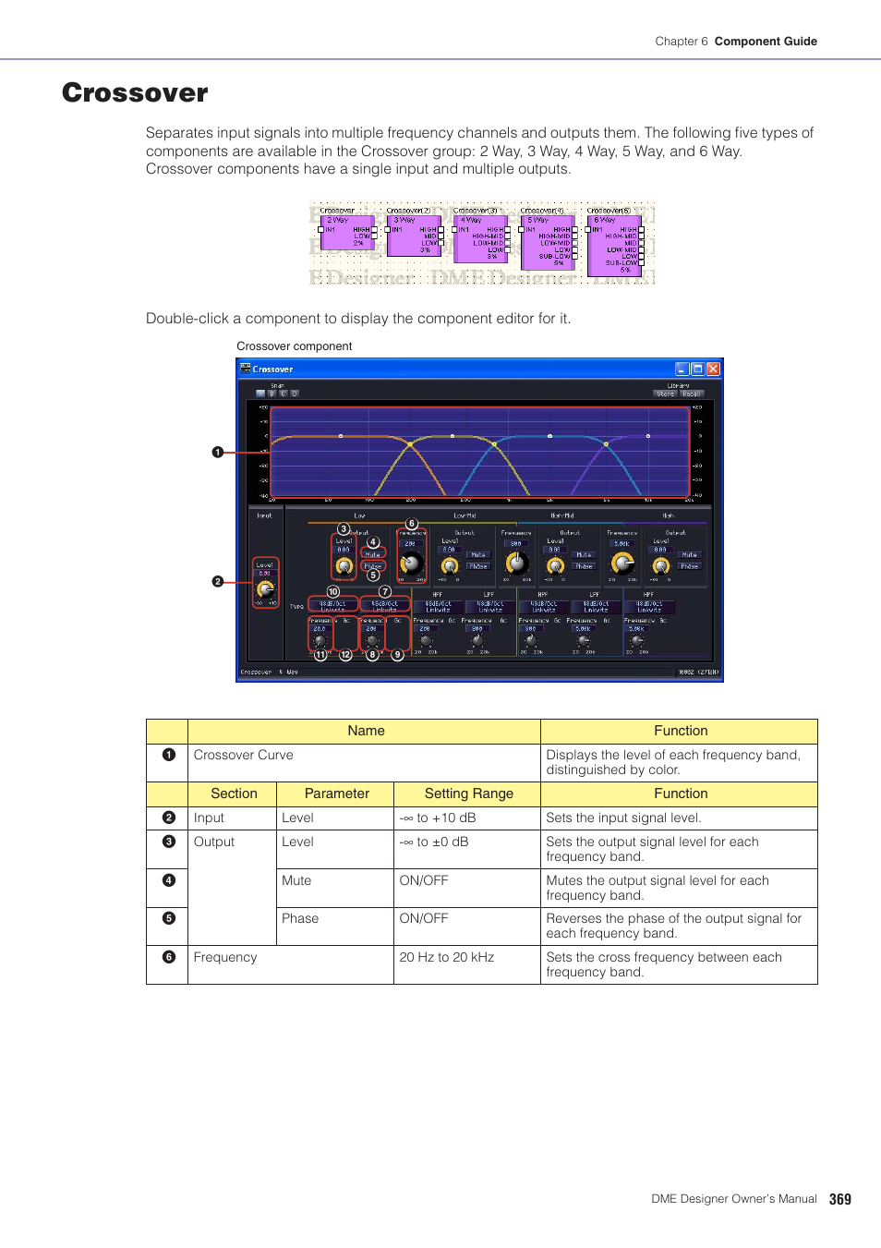Click the Low band Output Level knob
881x1248 pixels.
(x=344, y=565)
